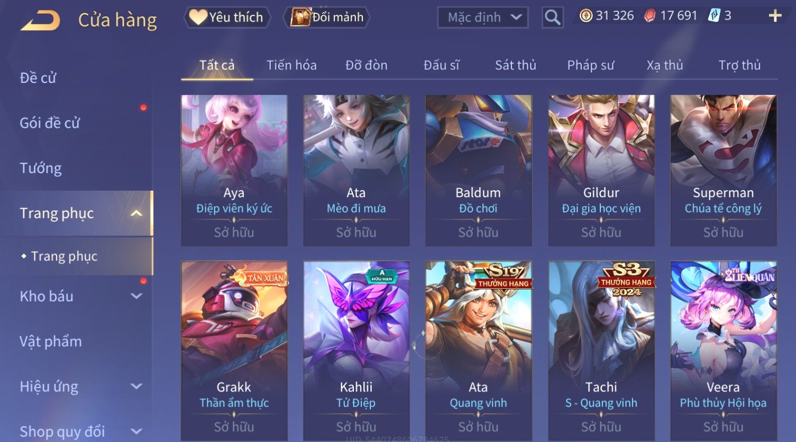Go to Tướng in sidebar
This screenshot has width=796, height=442.
coord(41,168)
